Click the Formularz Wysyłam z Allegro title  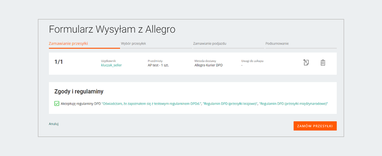point(112,29)
